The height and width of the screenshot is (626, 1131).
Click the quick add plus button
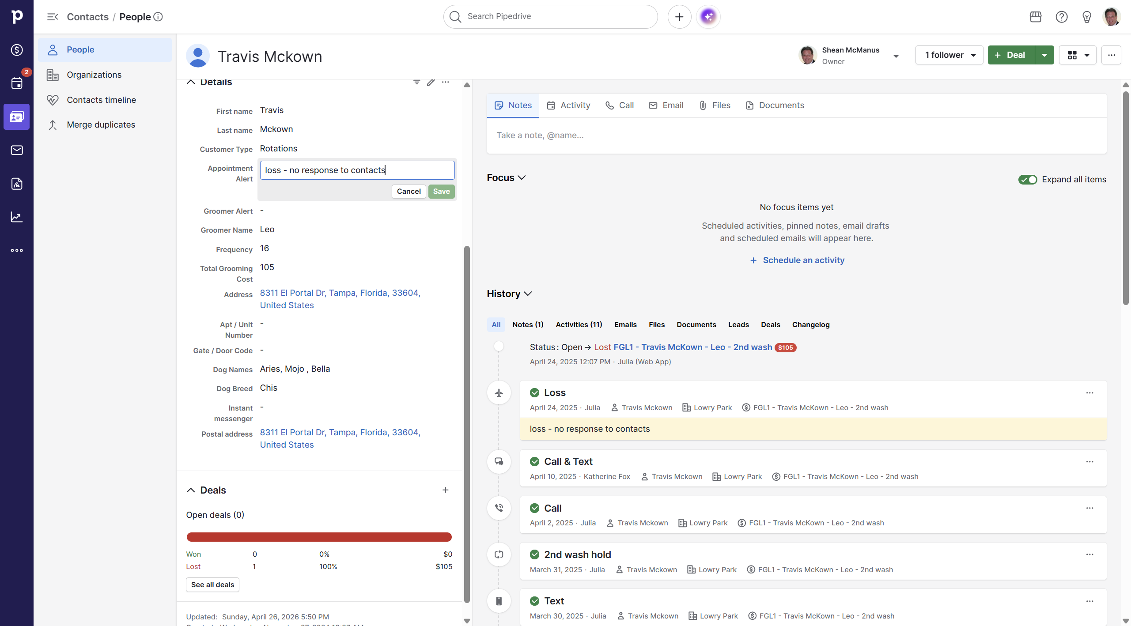tap(679, 17)
